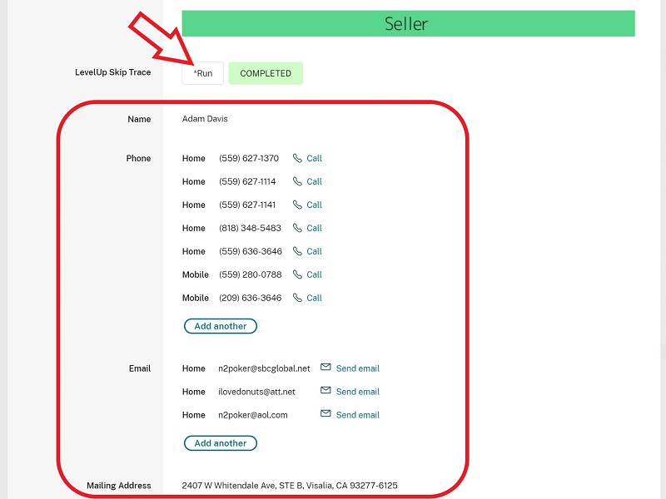Click the phone number (559) 627-1370

(249, 158)
